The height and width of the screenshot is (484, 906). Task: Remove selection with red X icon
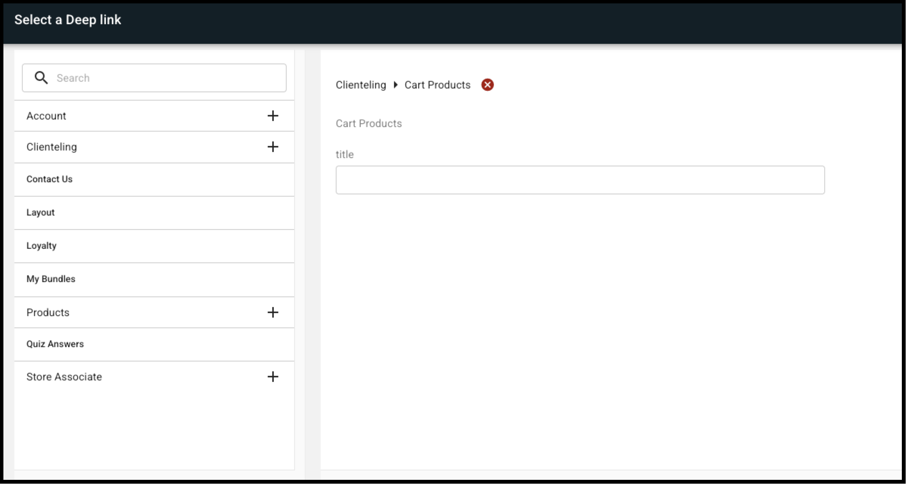point(487,85)
